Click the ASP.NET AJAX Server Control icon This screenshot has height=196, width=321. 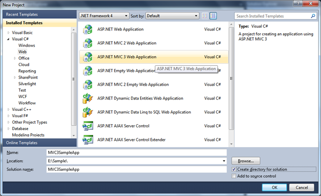pos(88,126)
